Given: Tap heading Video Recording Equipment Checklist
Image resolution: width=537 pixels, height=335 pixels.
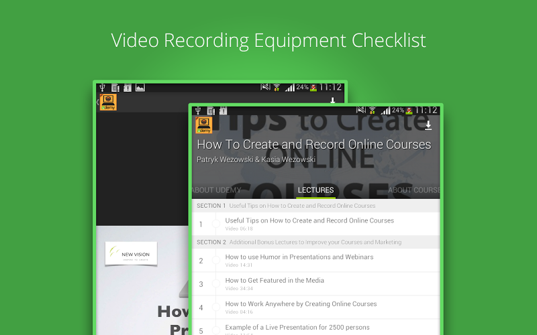Looking at the screenshot, I should pyautogui.click(x=268, y=40).
